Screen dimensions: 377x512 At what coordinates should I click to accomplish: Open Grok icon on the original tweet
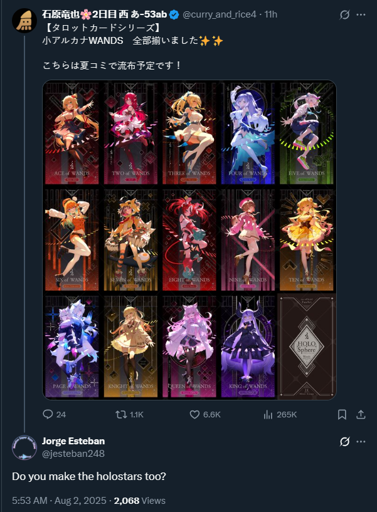click(x=344, y=14)
